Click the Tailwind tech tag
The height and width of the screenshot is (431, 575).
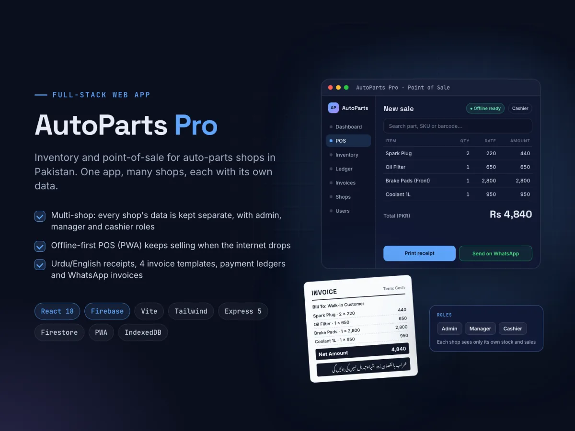pyautogui.click(x=191, y=311)
